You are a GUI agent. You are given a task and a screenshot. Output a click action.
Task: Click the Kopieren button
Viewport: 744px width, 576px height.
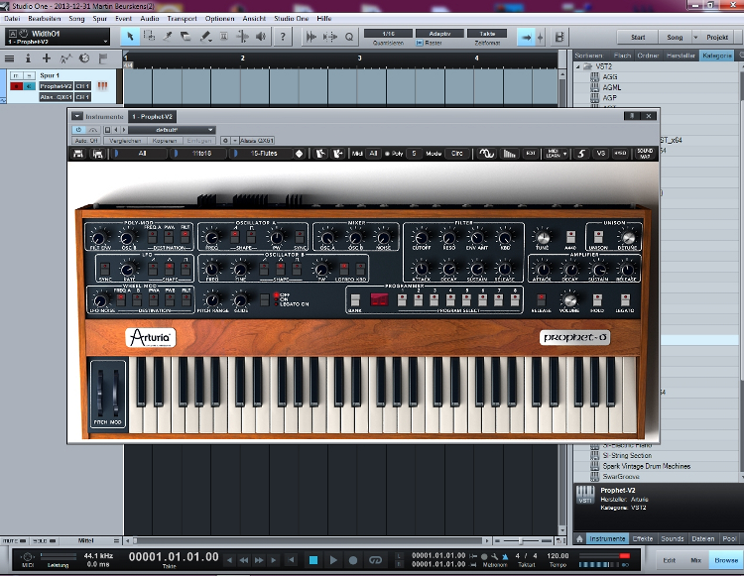(x=164, y=141)
